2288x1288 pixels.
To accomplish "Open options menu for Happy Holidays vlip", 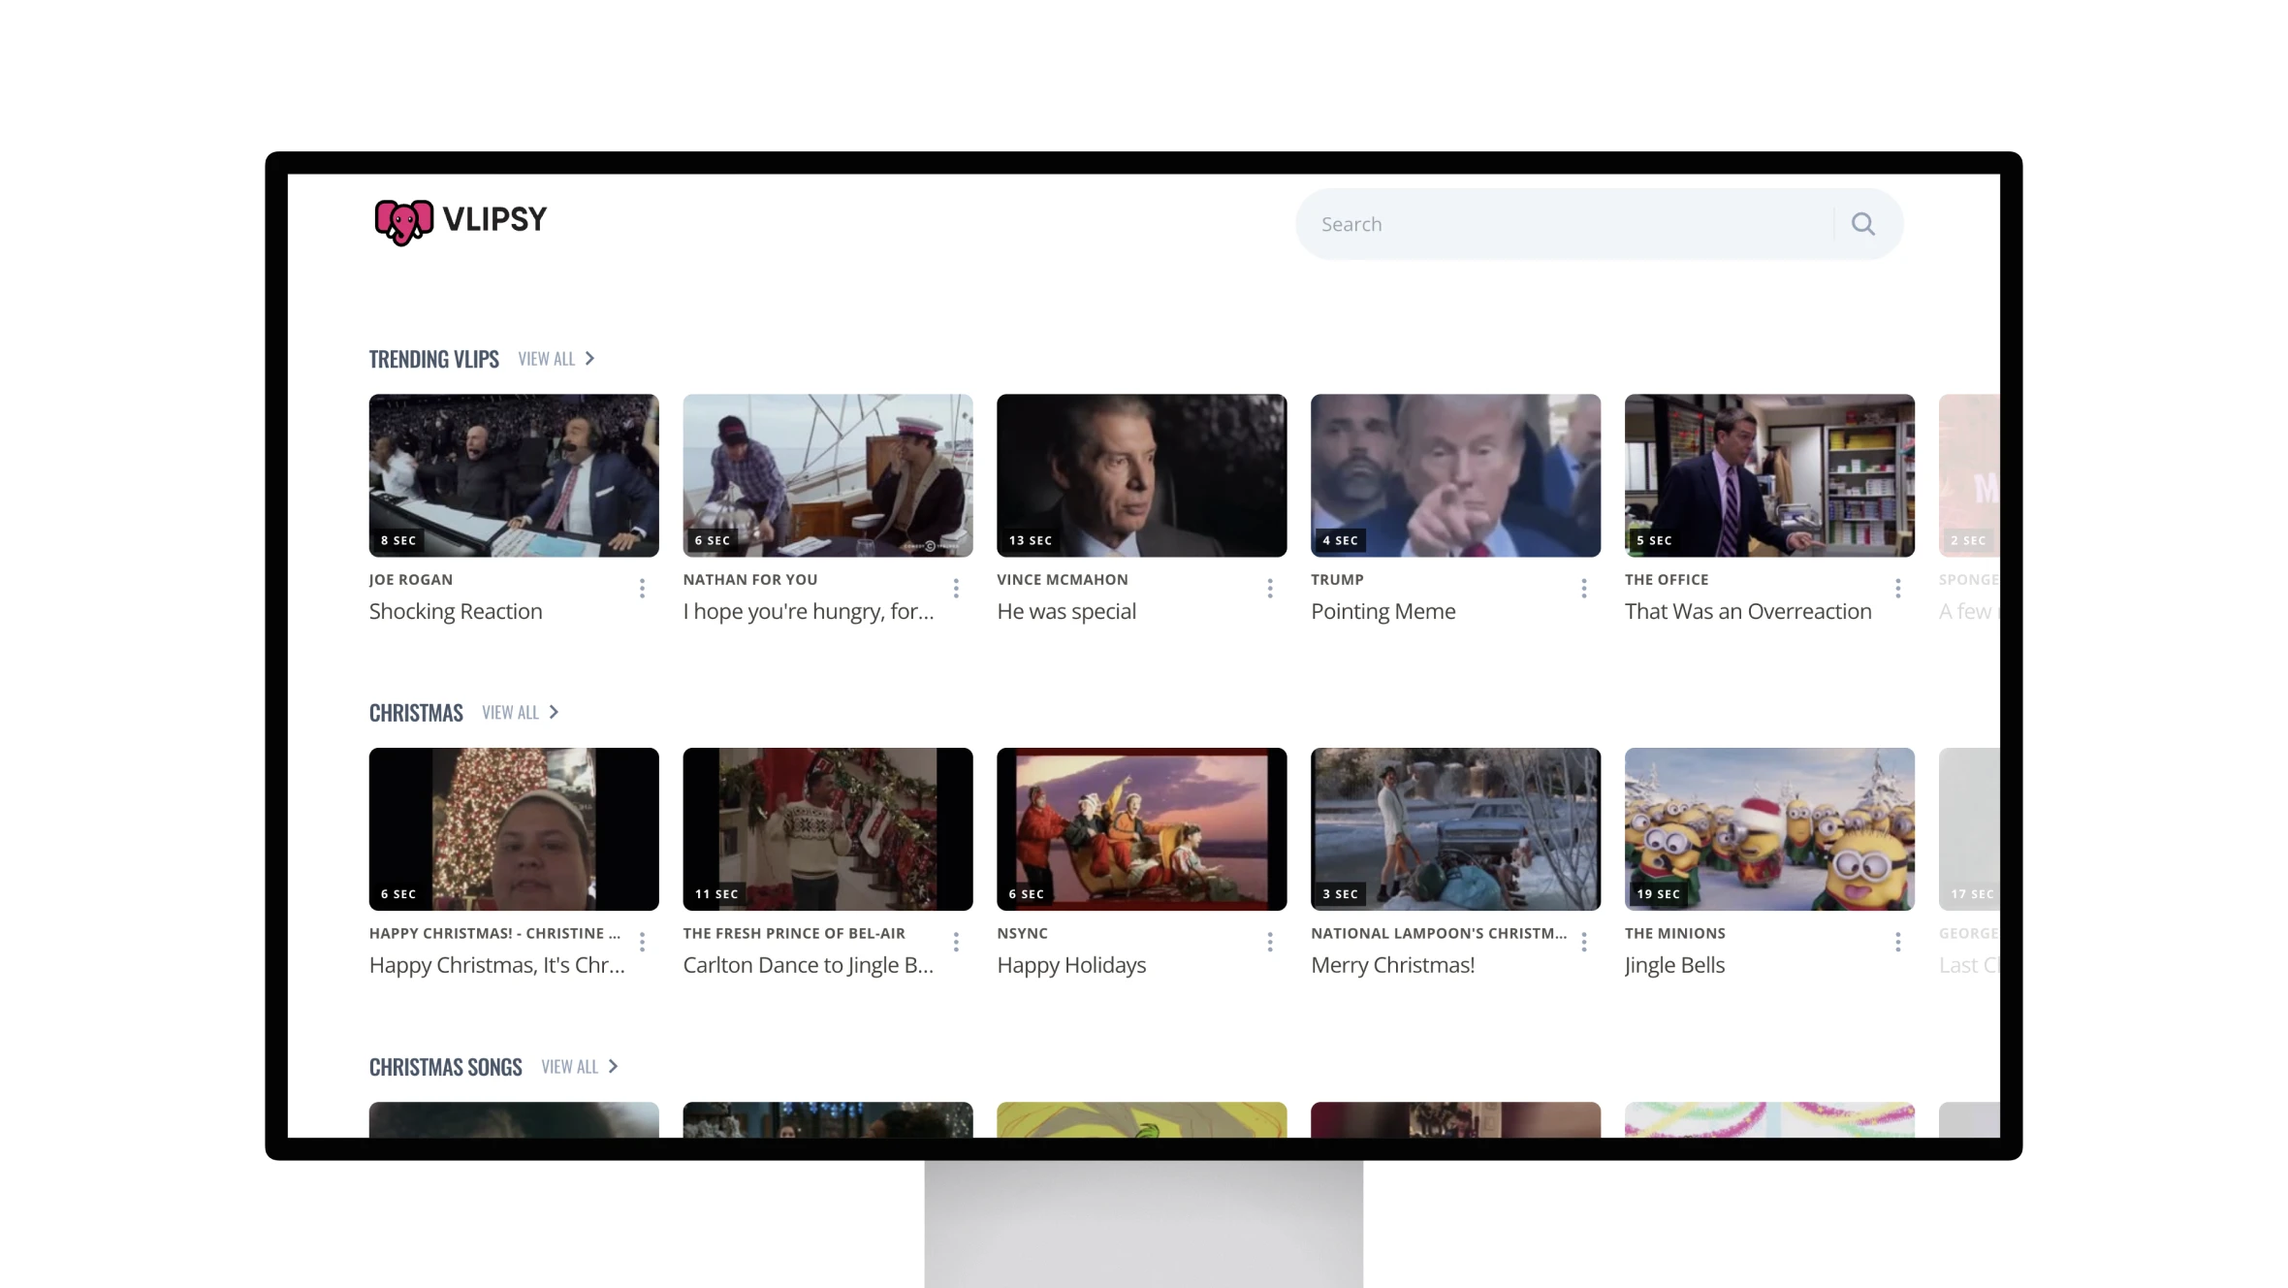I will tap(1269, 942).
